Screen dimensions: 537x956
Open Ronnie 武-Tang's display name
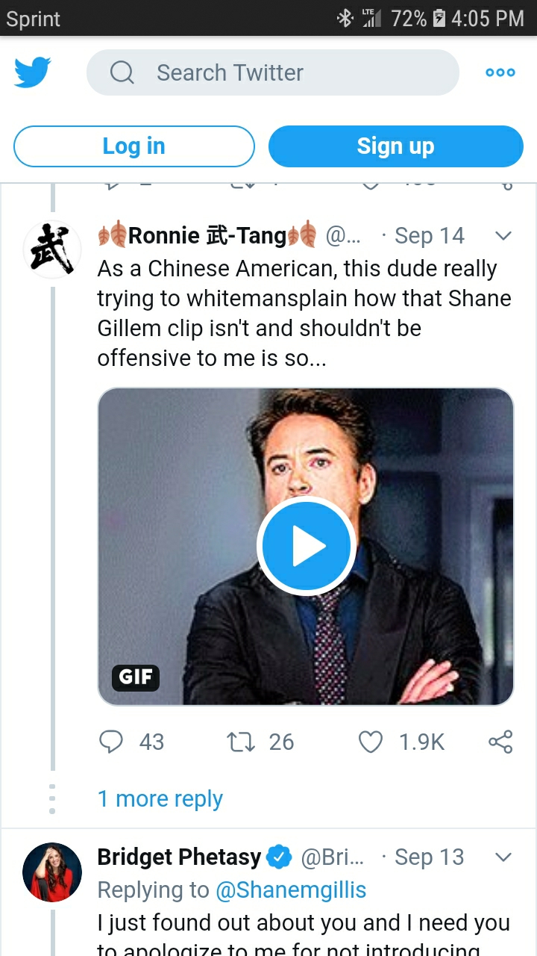coord(207,236)
